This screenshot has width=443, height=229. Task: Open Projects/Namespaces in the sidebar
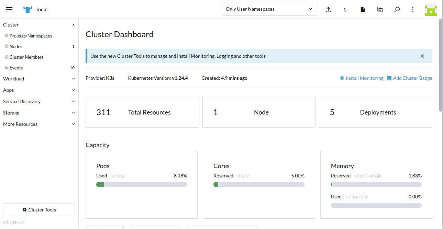(x=31, y=36)
